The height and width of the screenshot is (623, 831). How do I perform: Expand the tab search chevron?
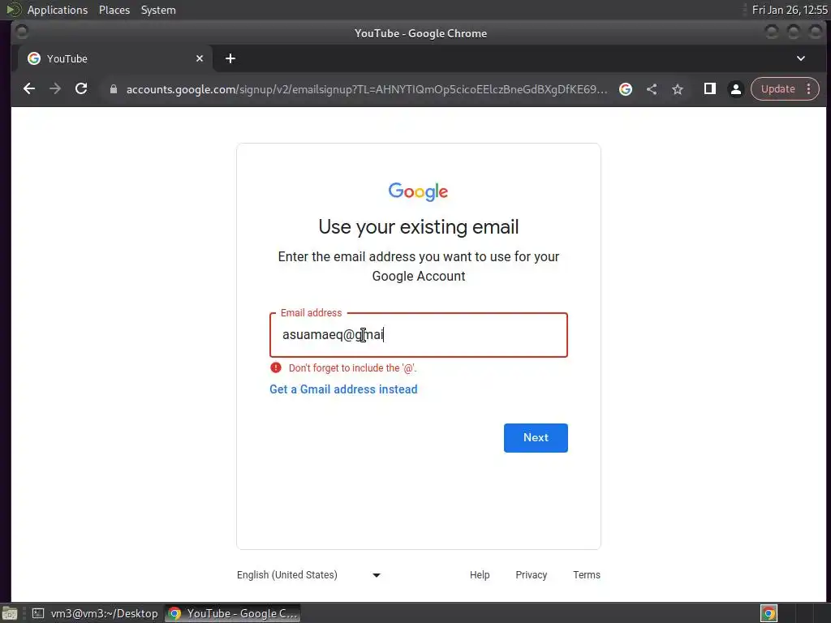[x=801, y=58]
